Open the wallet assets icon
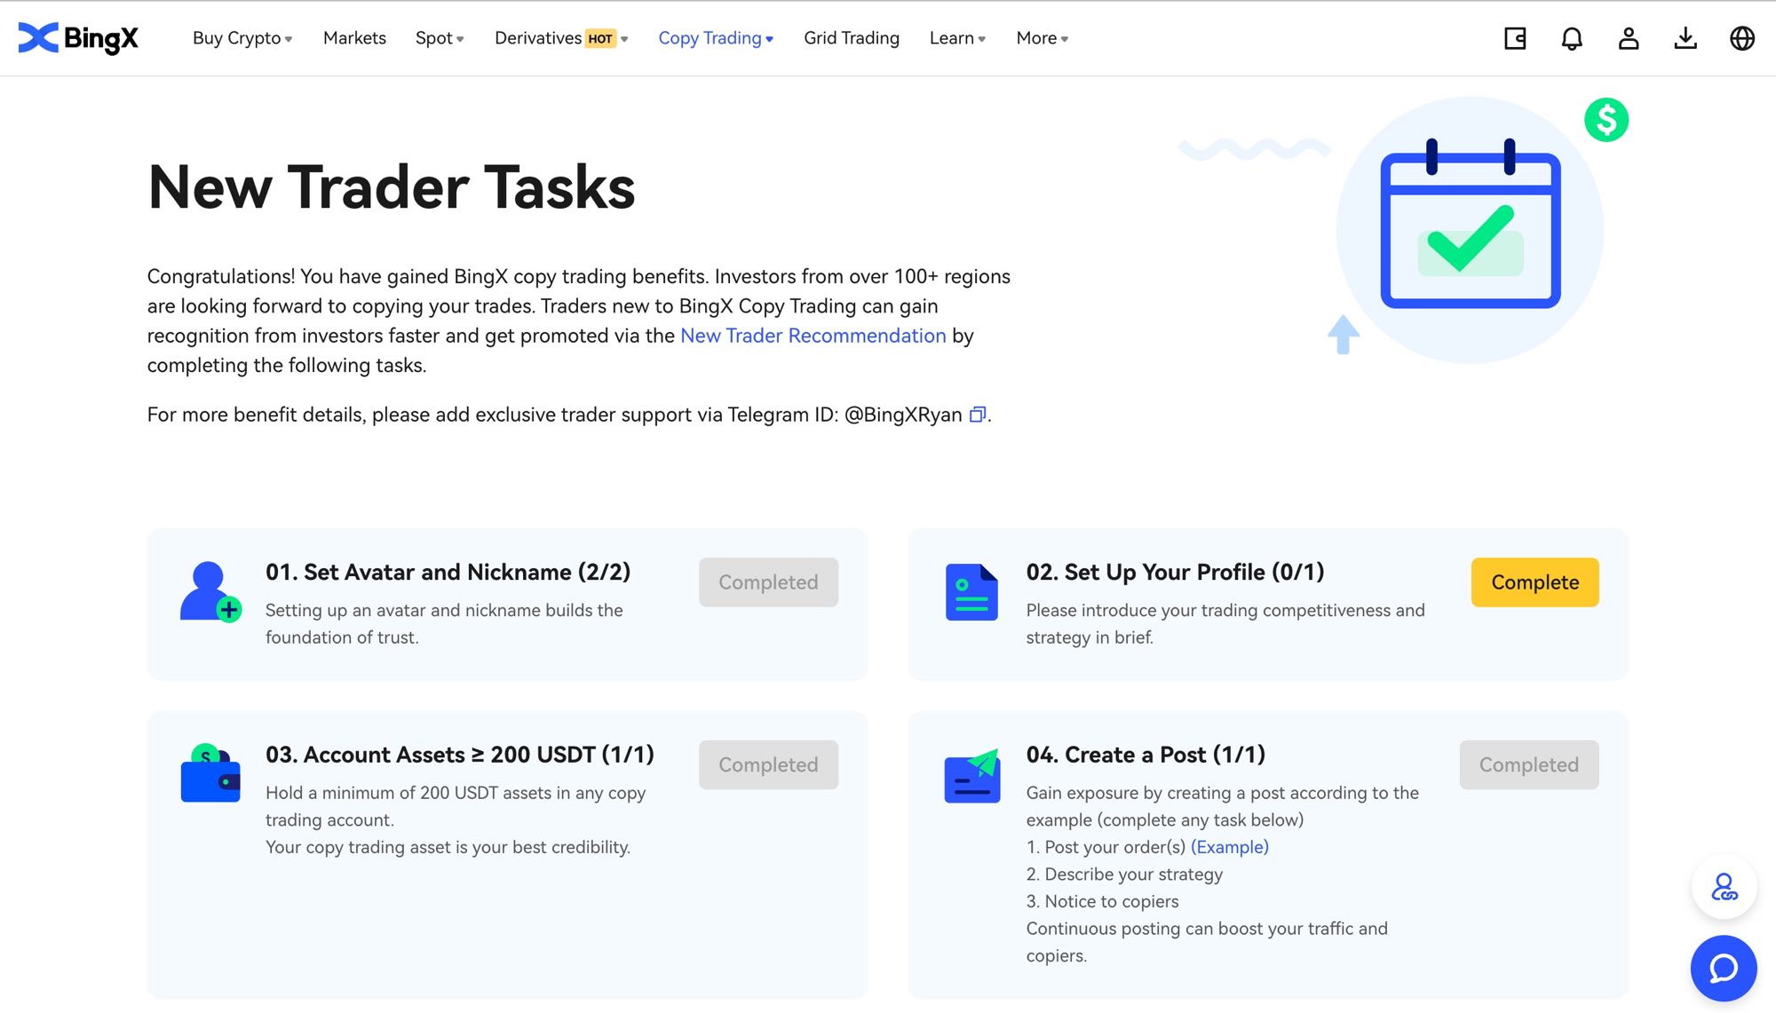This screenshot has width=1776, height=1013. [1515, 38]
